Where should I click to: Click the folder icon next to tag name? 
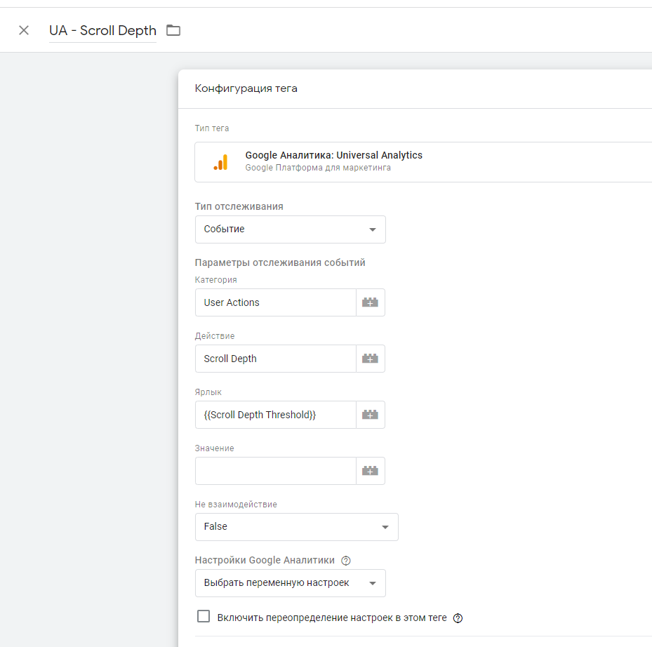[173, 30]
